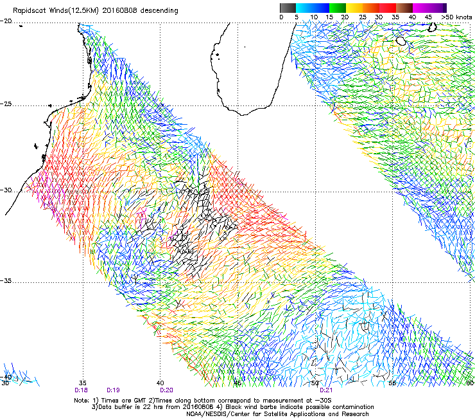
Task: Click the NOAA/NESDIS credit line
Action: [277, 414]
